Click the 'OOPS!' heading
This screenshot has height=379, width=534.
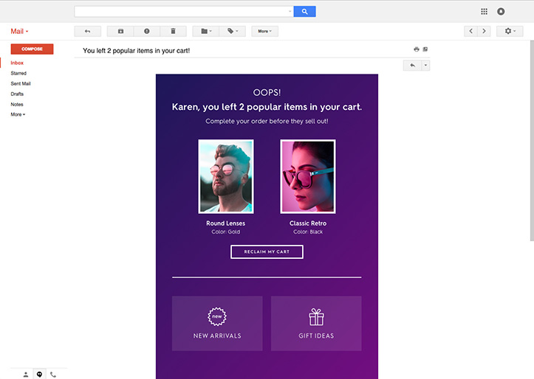click(x=267, y=92)
